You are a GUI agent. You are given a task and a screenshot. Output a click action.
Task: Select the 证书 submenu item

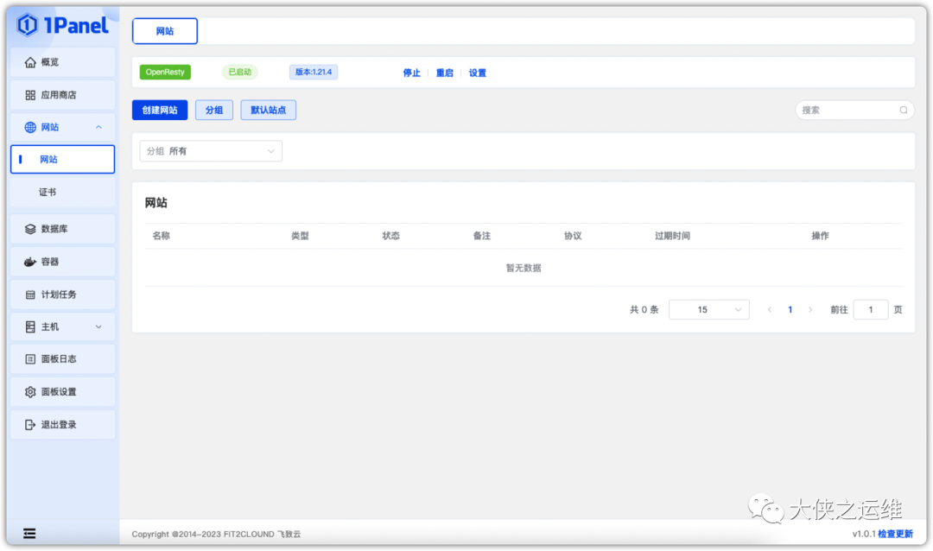62,193
